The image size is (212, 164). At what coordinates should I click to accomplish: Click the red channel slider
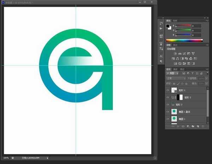(184, 26)
